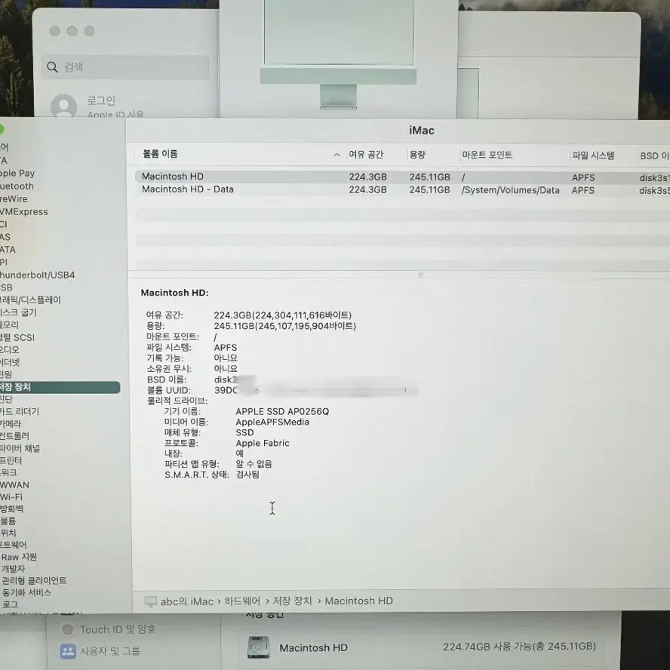Viewport: 670px width, 670px height.
Task: Select NVMExpress in the hardware sidebar
Action: tap(24, 211)
